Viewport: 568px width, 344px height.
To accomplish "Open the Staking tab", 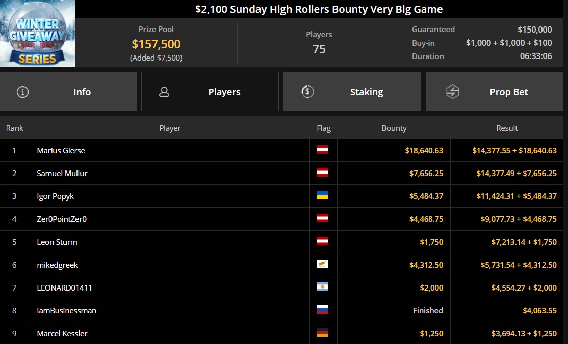I will [x=352, y=92].
